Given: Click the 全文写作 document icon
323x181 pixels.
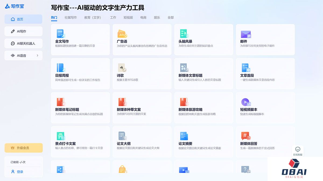Looking at the screenshot, I should (61, 34).
